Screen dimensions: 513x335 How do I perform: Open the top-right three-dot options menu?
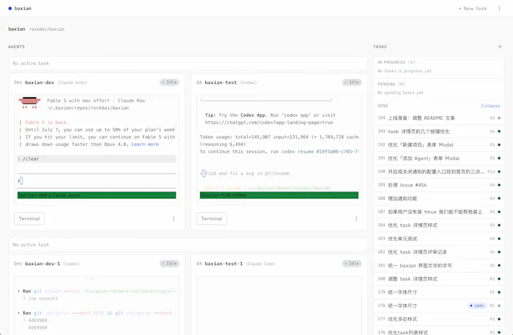click(500, 8)
